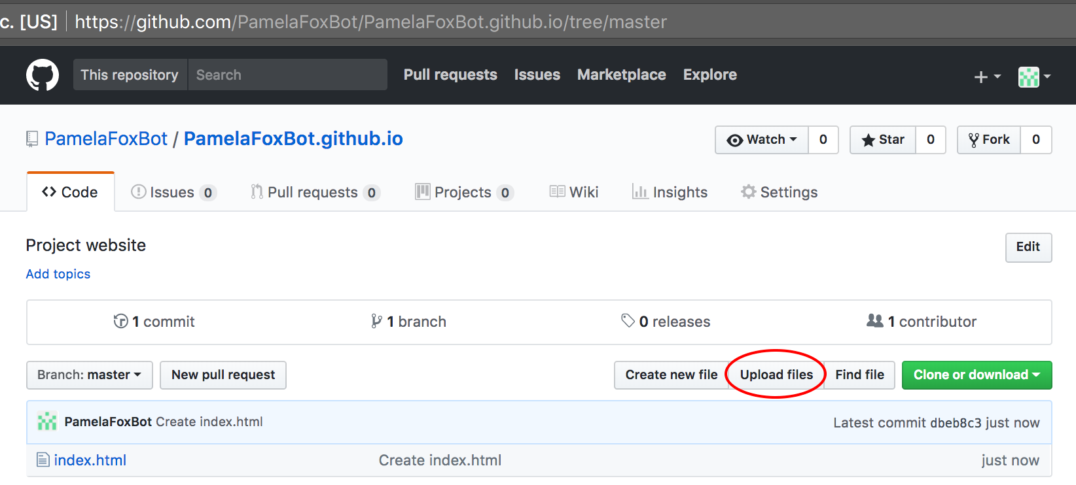Screen dimensions: 1076x485
Task: Open the Wiki tab
Action: [574, 192]
